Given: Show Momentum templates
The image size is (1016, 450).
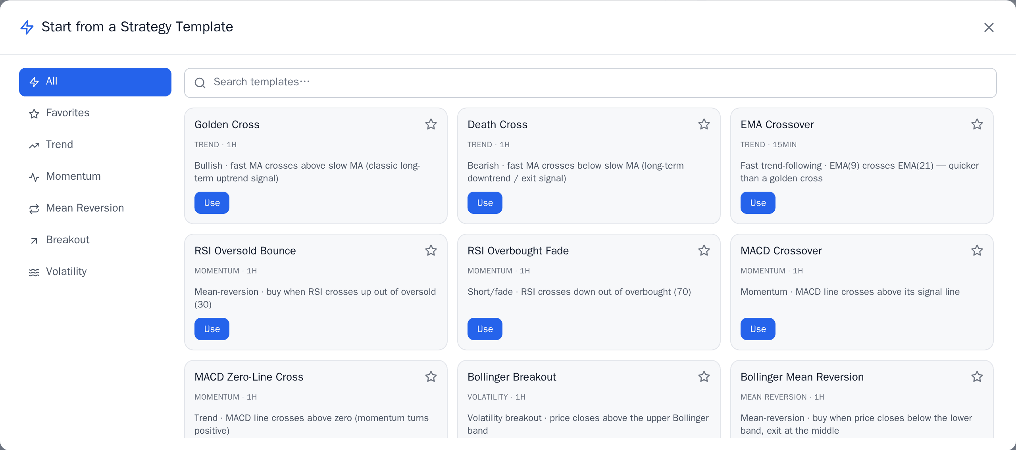Looking at the screenshot, I should [95, 177].
